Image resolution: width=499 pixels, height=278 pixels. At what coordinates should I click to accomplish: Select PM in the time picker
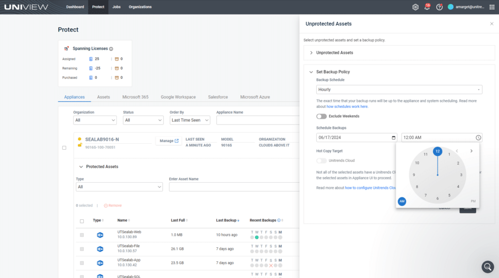(x=473, y=201)
